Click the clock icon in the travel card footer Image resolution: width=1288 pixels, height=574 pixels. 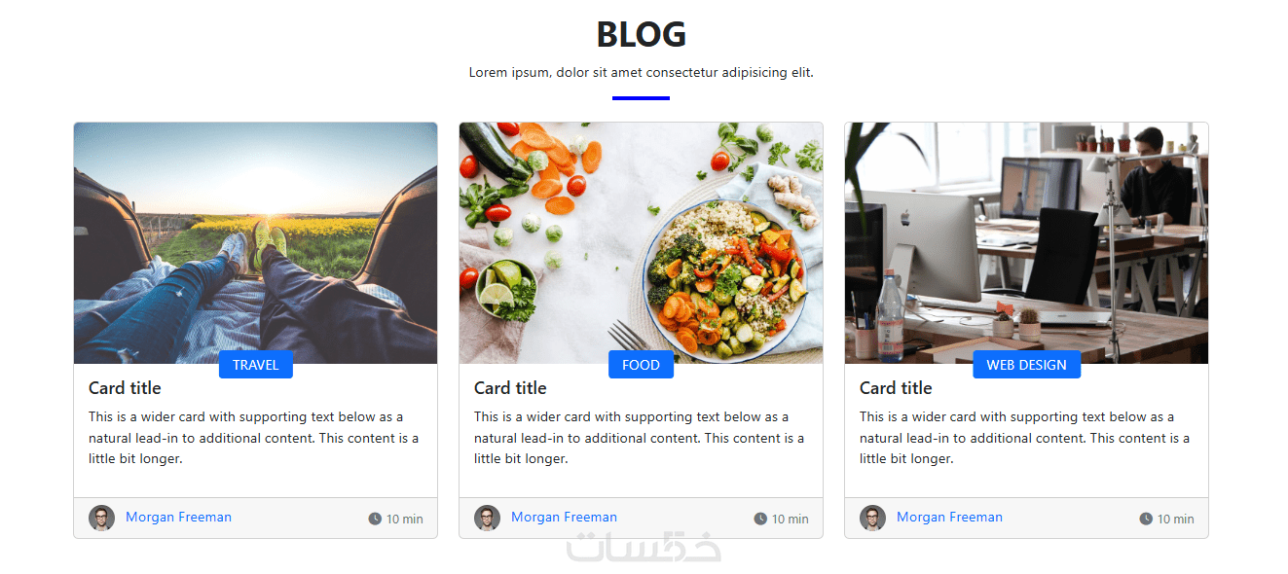pos(375,519)
